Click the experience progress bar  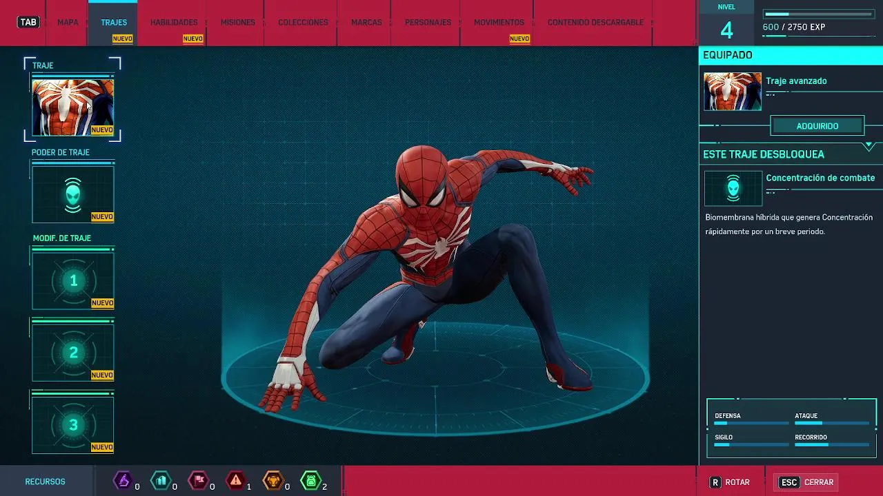pos(820,14)
